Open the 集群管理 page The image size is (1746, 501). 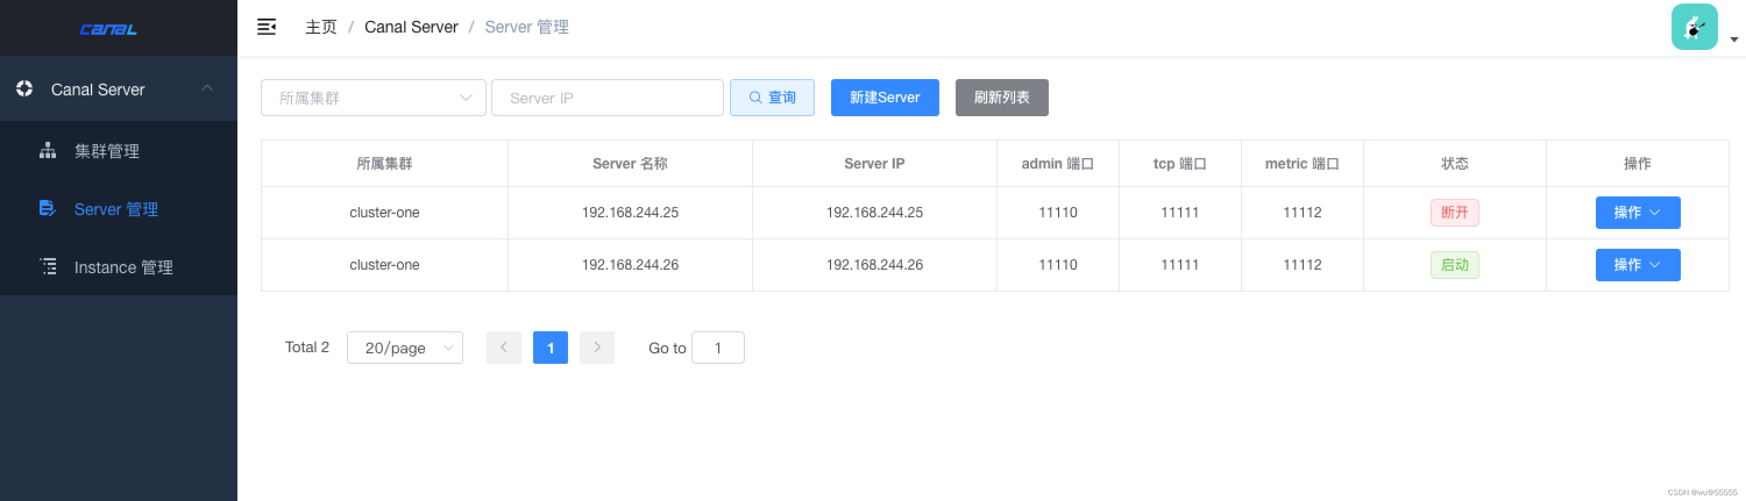point(119,151)
